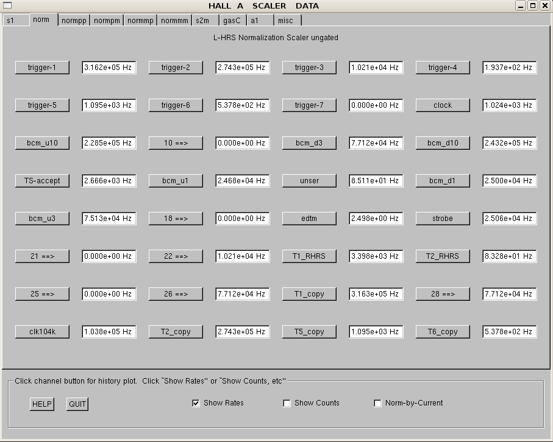
Task: Select the normmp tab
Action: point(140,21)
